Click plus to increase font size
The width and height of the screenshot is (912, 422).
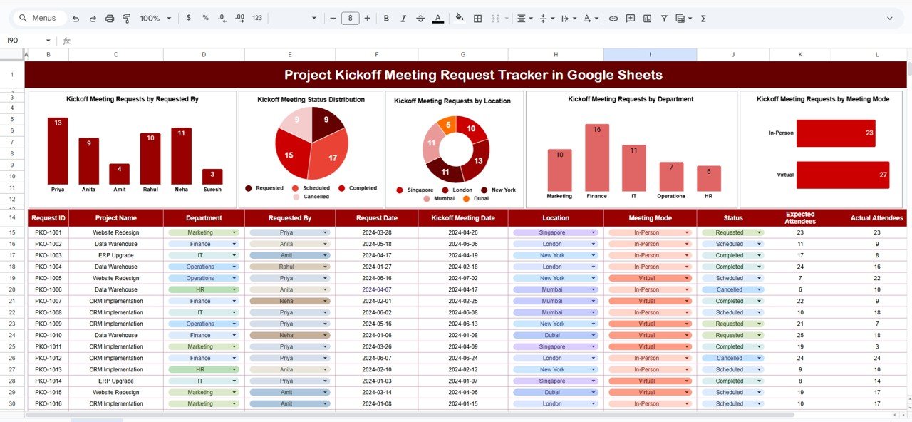367,18
